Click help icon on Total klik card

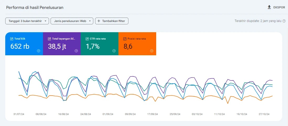pyautogui.click(x=39, y=51)
